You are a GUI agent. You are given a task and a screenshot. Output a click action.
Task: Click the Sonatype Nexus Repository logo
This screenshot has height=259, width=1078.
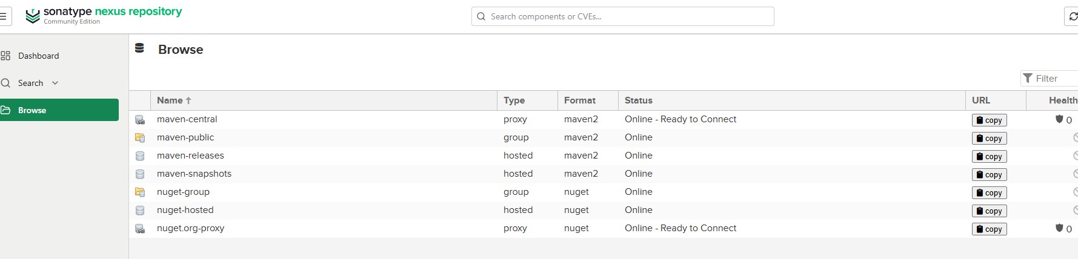[x=104, y=16]
